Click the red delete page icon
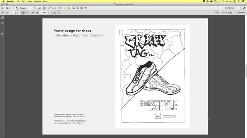The image size is (247, 138). [73, 8]
